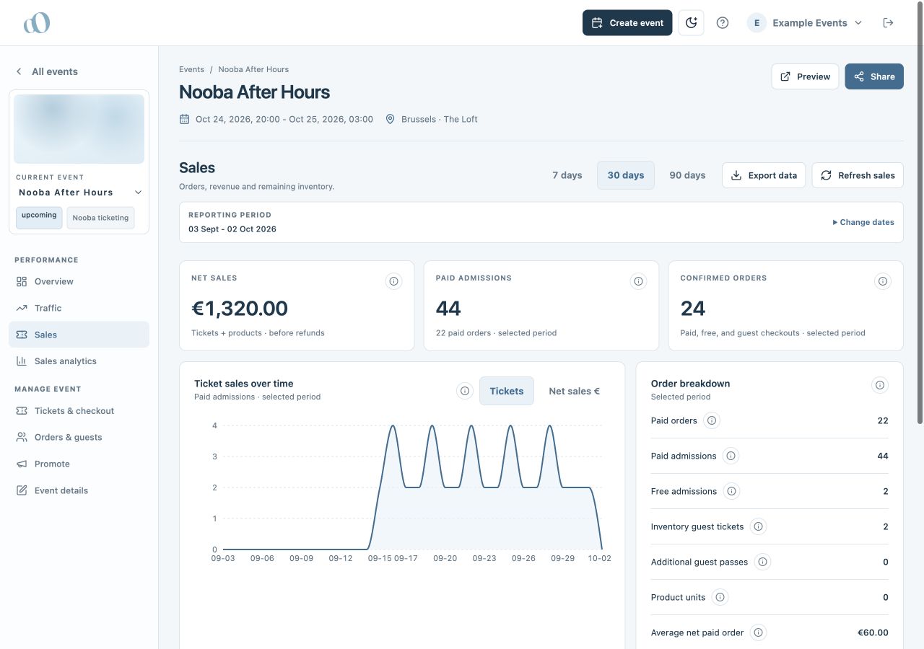
Task: Click the Brussels · The Loft location
Action: (440, 119)
